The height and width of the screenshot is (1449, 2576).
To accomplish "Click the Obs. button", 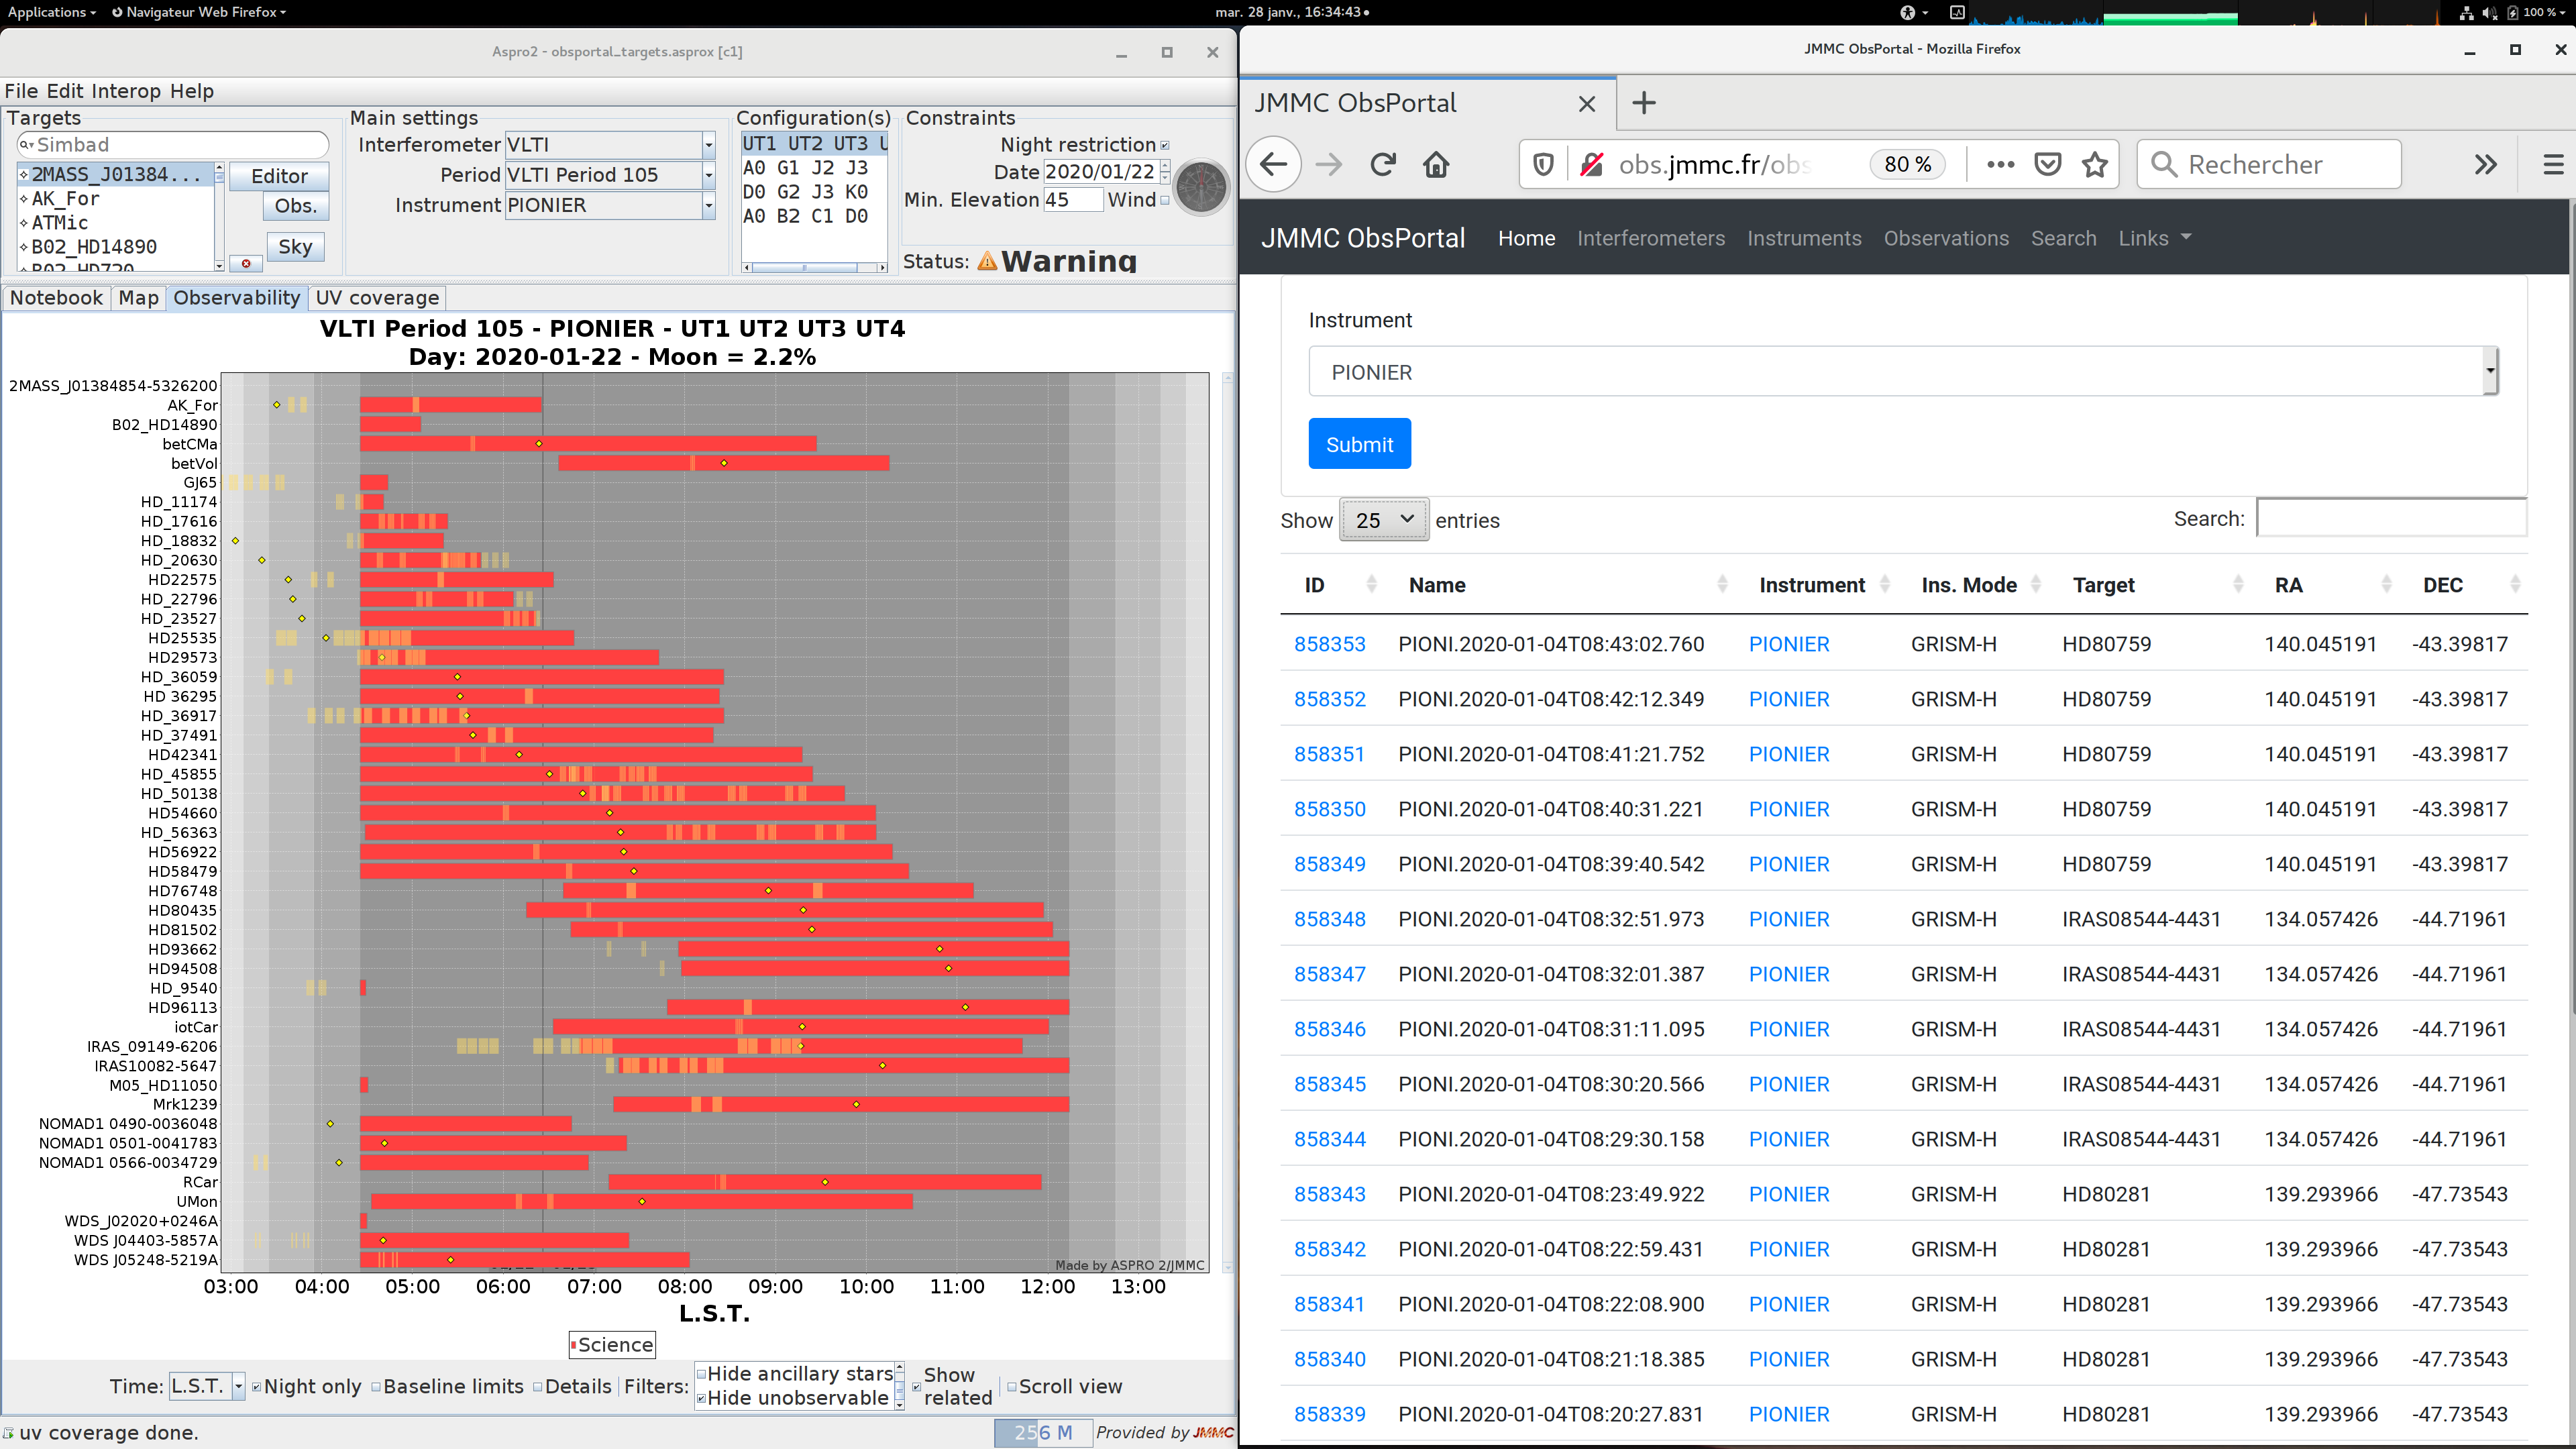I will (296, 206).
